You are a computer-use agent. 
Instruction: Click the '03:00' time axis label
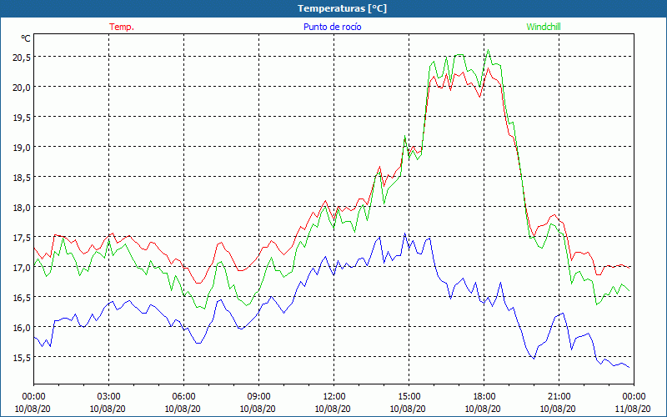(x=108, y=397)
